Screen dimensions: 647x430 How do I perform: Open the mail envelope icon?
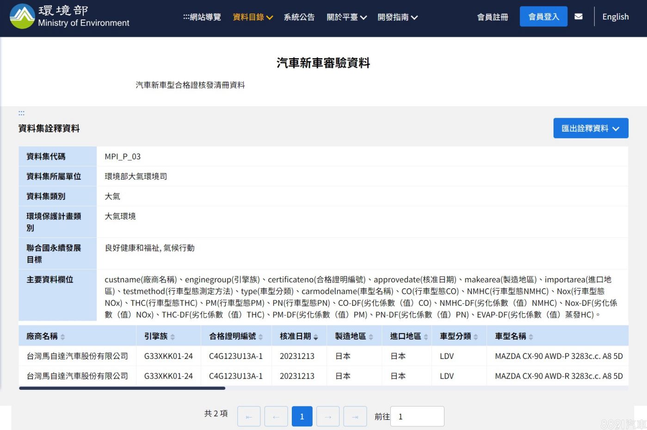(x=578, y=17)
